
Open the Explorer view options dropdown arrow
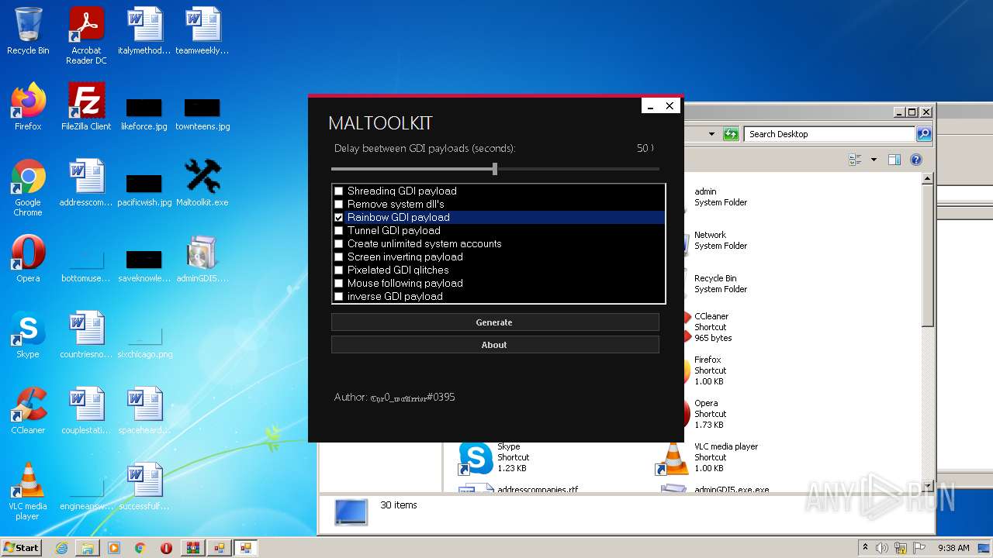coord(874,160)
